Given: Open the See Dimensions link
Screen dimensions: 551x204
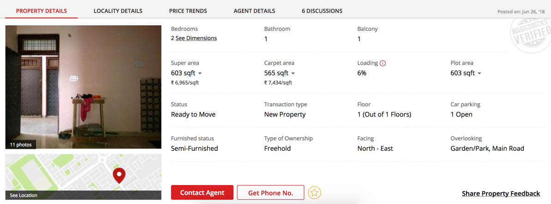Looking at the screenshot, I should pyautogui.click(x=196, y=38).
